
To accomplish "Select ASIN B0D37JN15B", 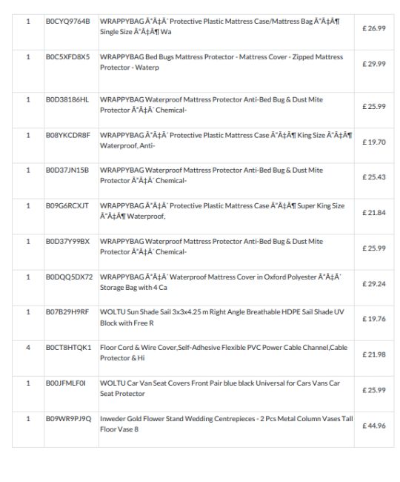I will [67, 171].
